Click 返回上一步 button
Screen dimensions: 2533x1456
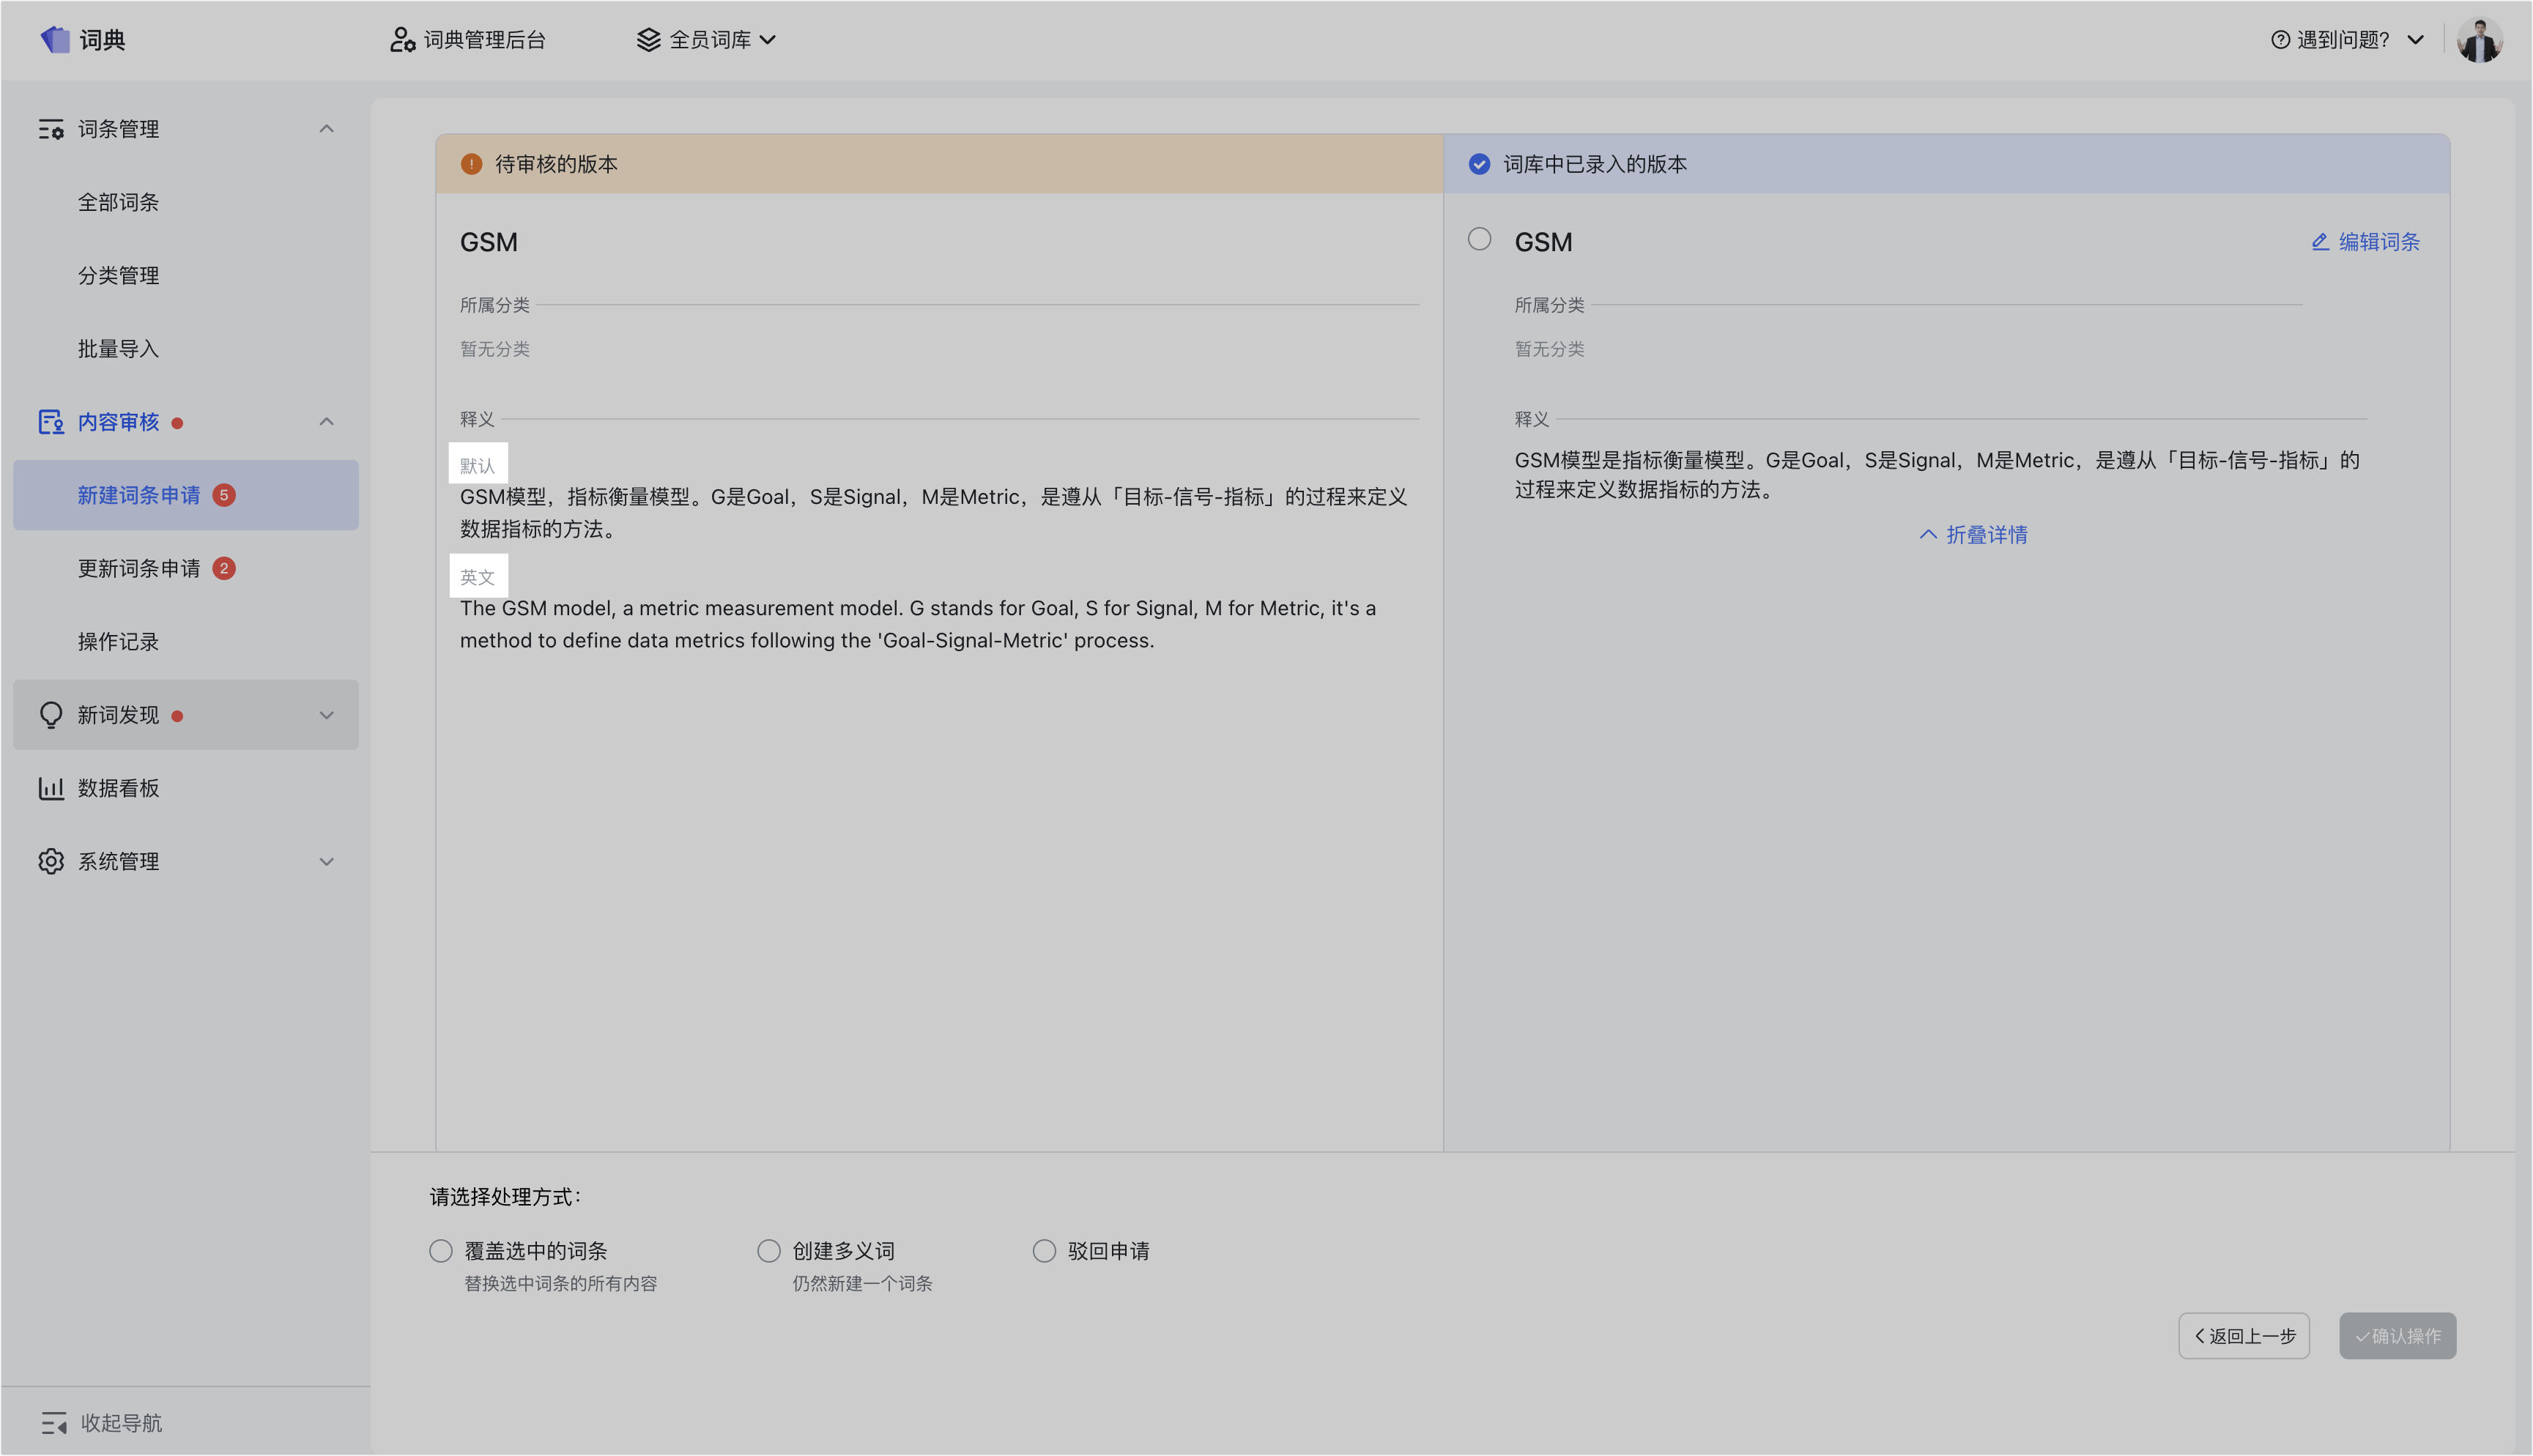pyautogui.click(x=2244, y=1336)
